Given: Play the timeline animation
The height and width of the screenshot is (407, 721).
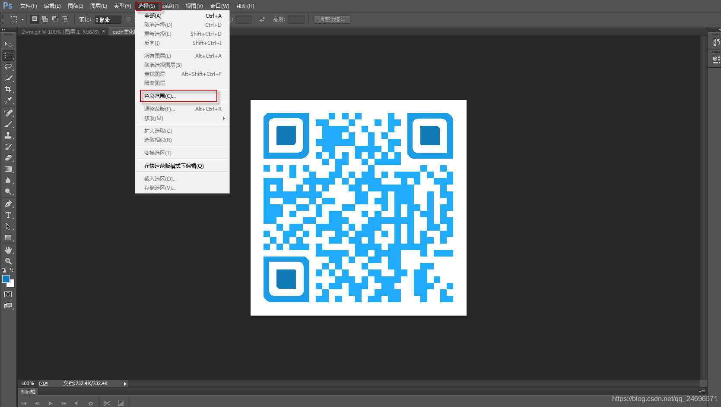Looking at the screenshot, I should 51,403.
